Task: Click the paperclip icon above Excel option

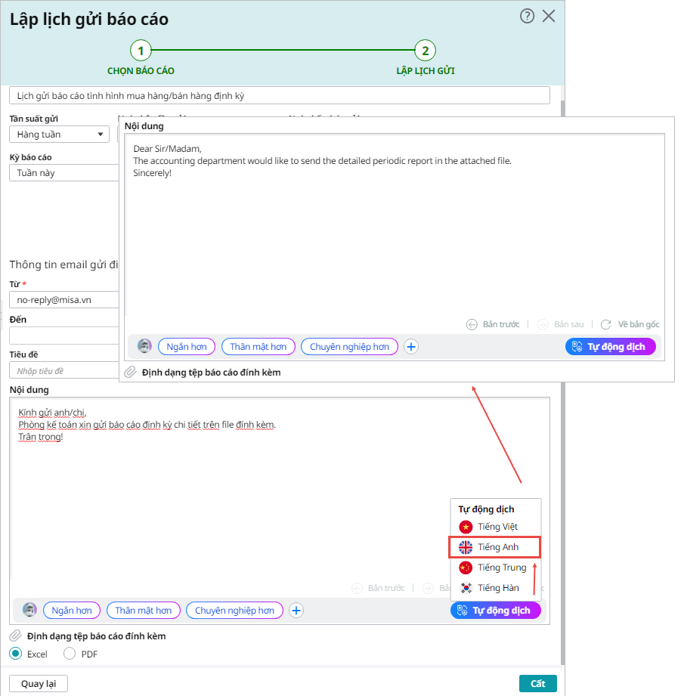Action: [x=16, y=636]
